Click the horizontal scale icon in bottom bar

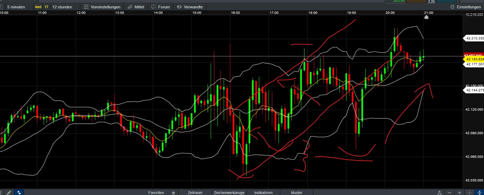click(440, 193)
